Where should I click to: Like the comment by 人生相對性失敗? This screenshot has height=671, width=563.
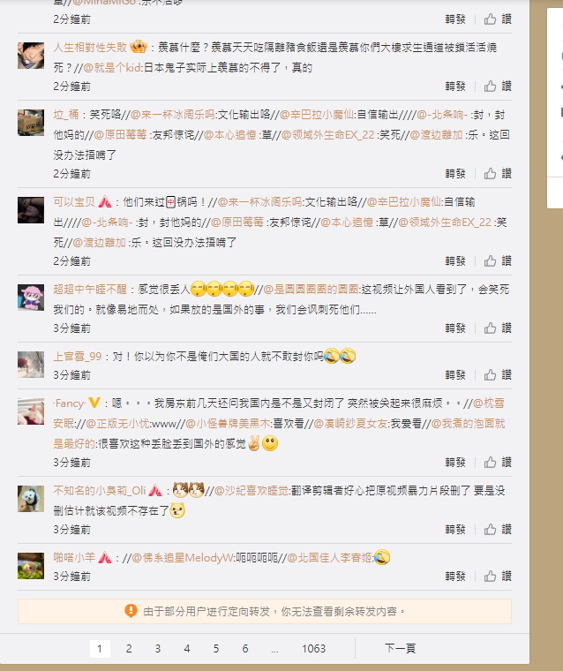pos(498,86)
